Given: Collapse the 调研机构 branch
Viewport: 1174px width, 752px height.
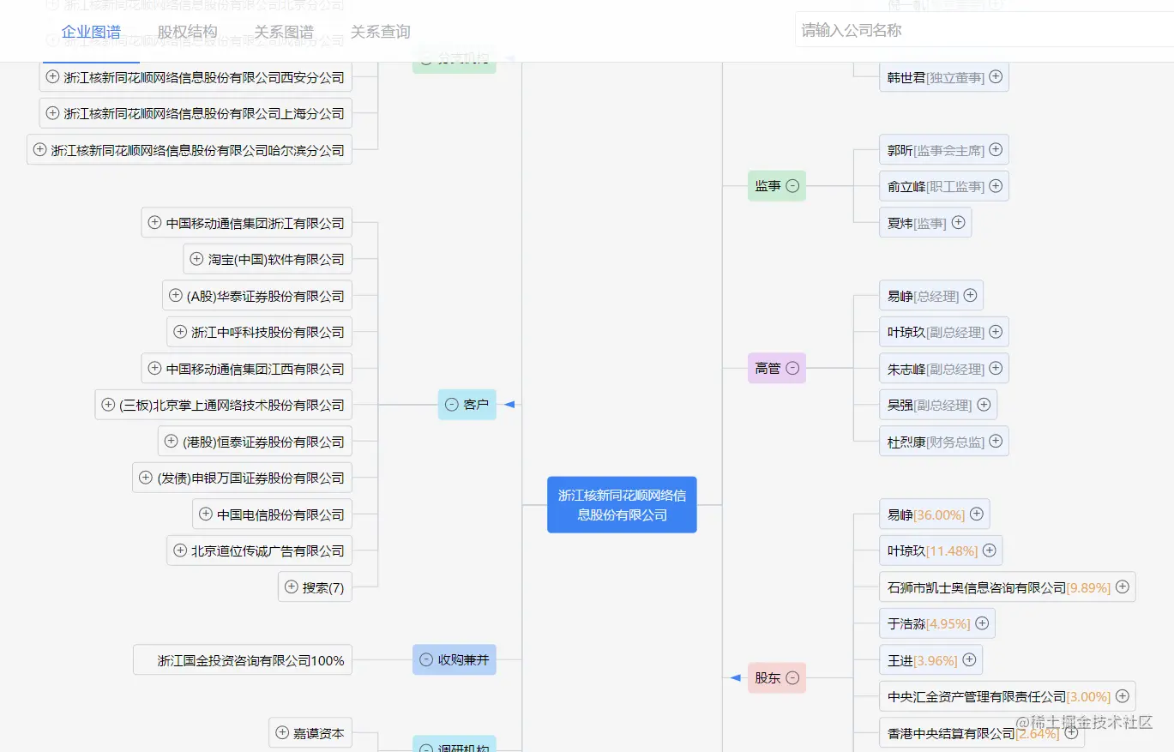Looking at the screenshot, I should tap(426, 749).
